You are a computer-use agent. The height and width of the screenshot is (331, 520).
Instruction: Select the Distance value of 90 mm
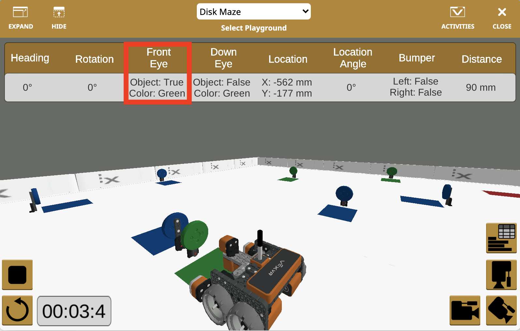pyautogui.click(x=481, y=87)
